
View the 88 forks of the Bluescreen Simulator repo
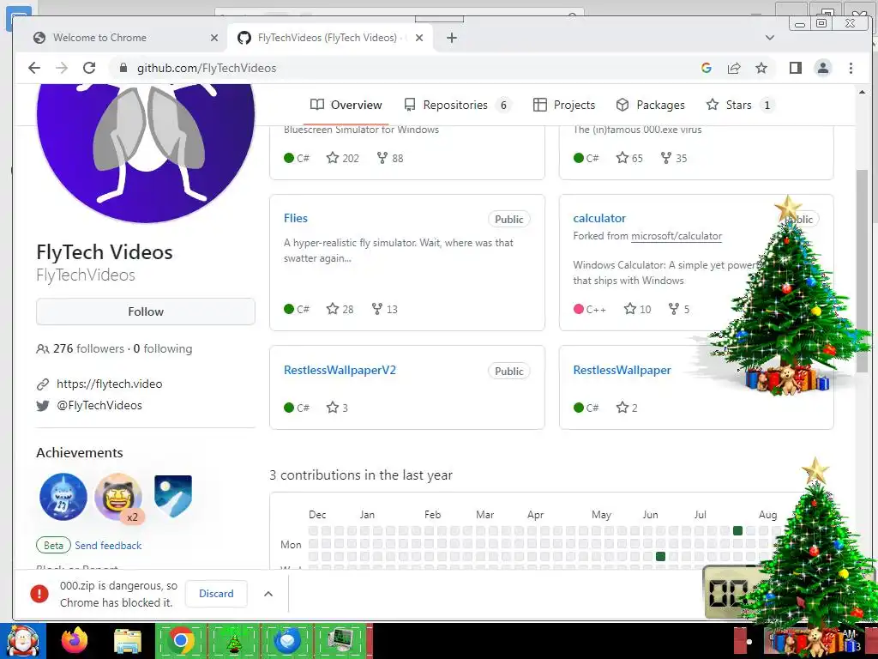[390, 158]
